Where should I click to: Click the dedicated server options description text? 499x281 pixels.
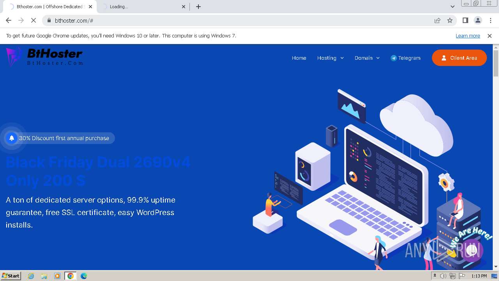point(90,212)
